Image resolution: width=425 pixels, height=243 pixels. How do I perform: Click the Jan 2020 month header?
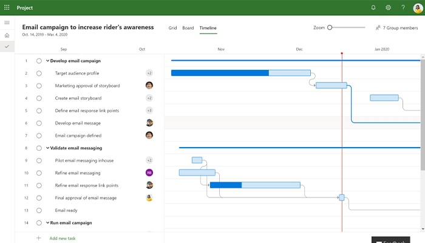tap(382, 49)
